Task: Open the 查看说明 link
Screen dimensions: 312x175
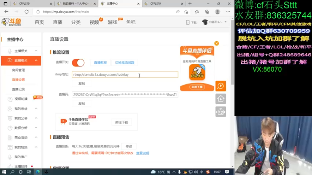Action: tap(142, 153)
